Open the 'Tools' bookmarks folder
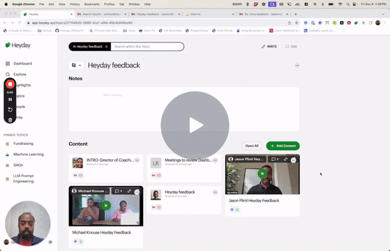The height and width of the screenshot is (251, 390). pos(129,31)
